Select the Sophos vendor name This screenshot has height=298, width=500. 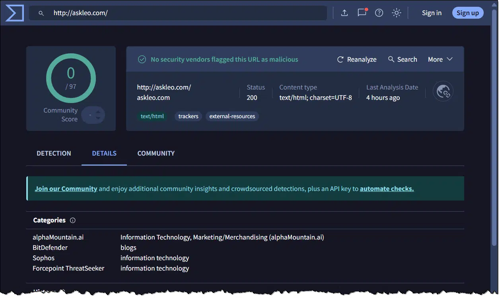tap(43, 258)
